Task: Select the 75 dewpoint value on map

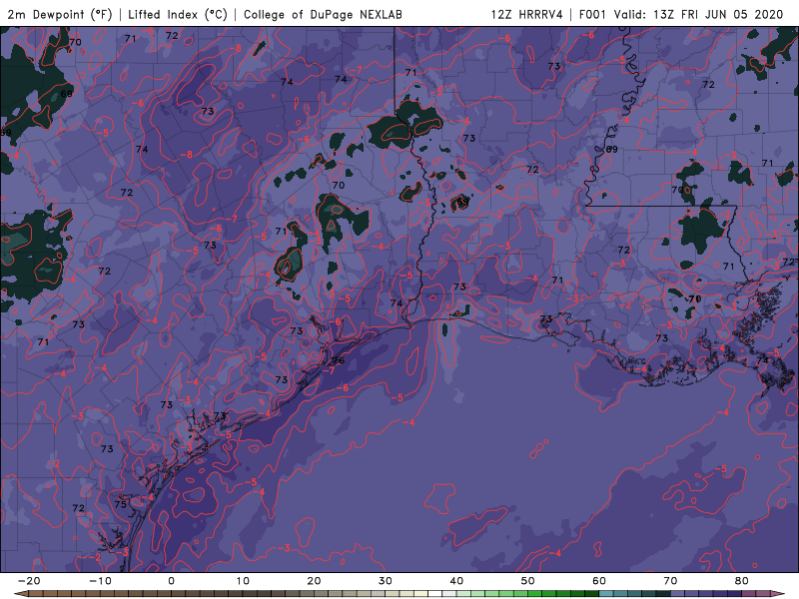Action: [120, 504]
